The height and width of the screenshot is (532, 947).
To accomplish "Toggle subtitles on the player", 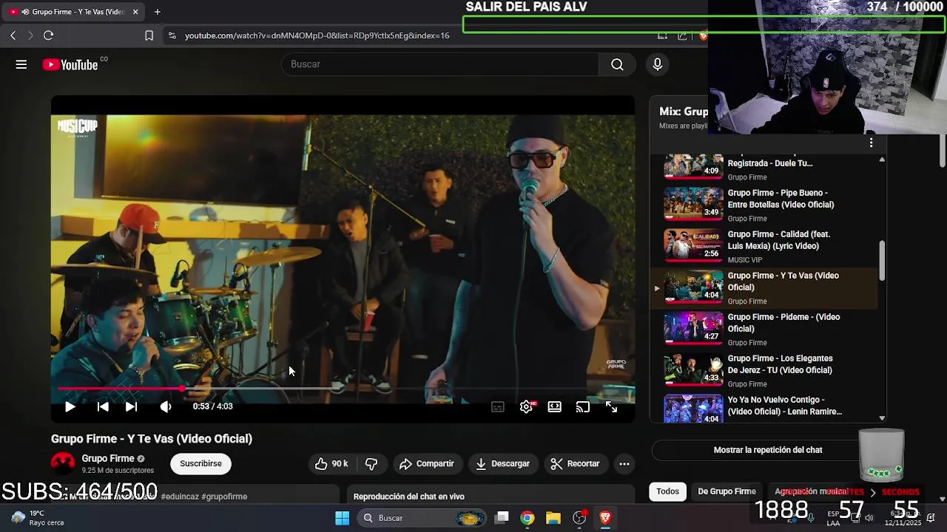I will (498, 406).
